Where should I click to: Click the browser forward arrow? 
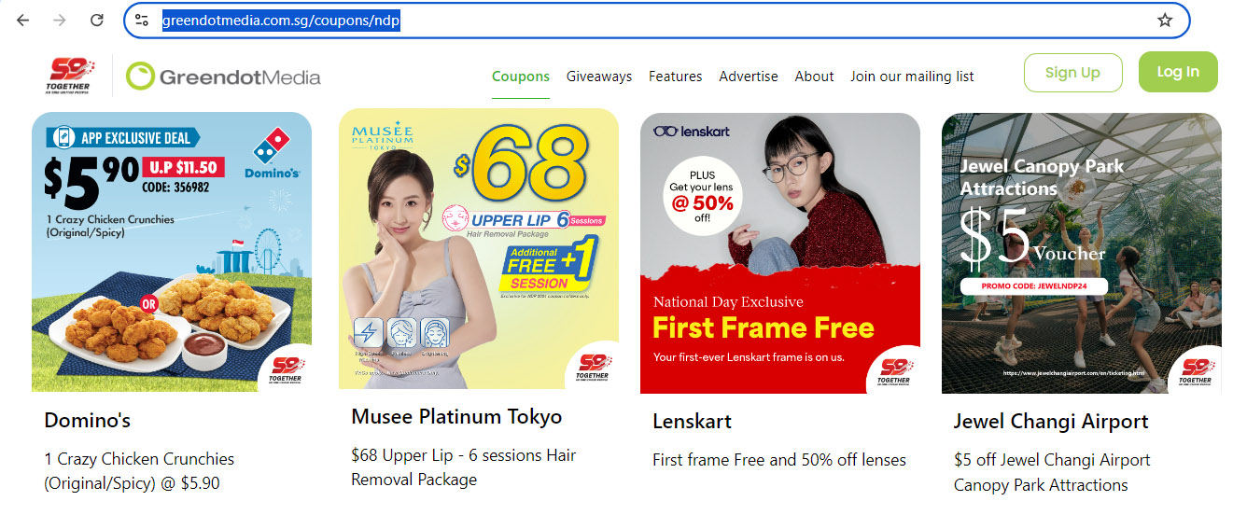pos(60,20)
